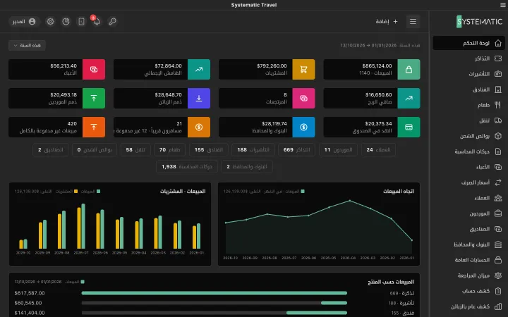
Task: Click the $865,124.00 sales amount
Action: click(377, 66)
